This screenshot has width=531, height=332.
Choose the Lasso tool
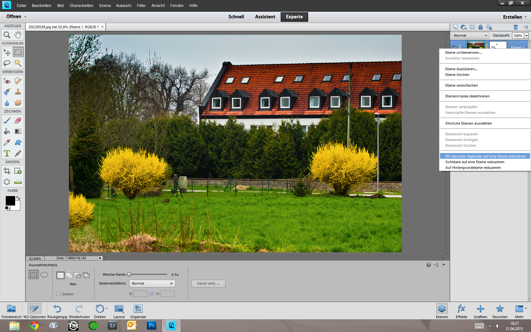[7, 63]
